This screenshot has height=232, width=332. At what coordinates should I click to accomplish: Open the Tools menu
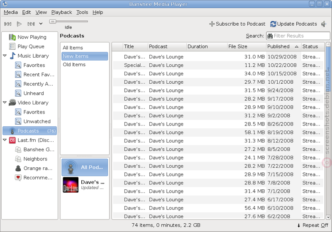(82, 12)
